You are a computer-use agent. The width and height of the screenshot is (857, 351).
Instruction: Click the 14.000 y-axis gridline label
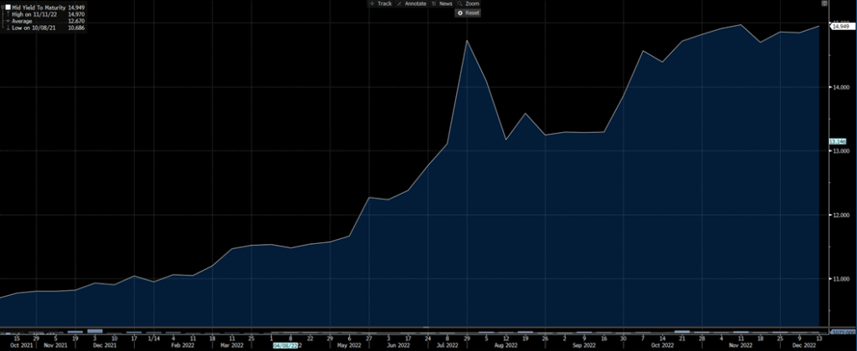click(839, 87)
